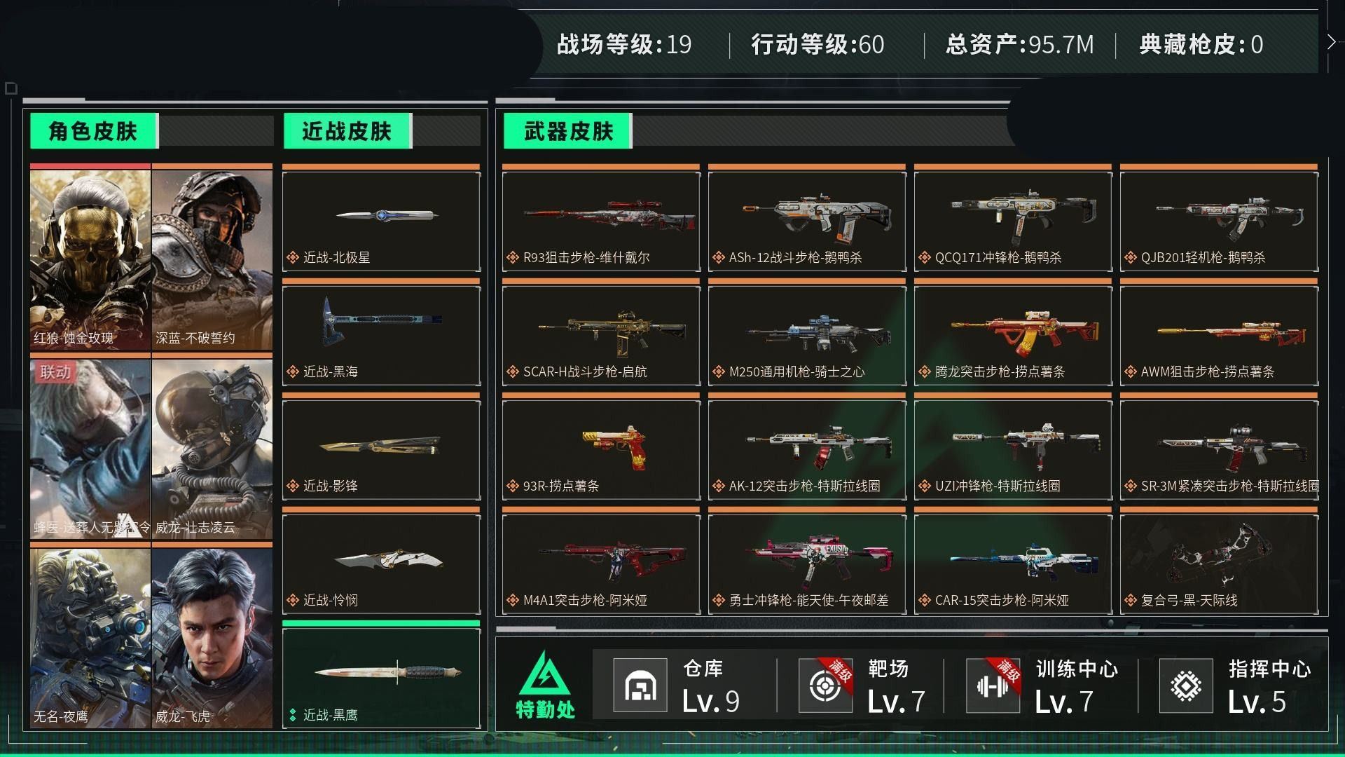1345x757 pixels.
Task: Click 总资产:95.7M total assets stat
Action: click(x=1019, y=45)
